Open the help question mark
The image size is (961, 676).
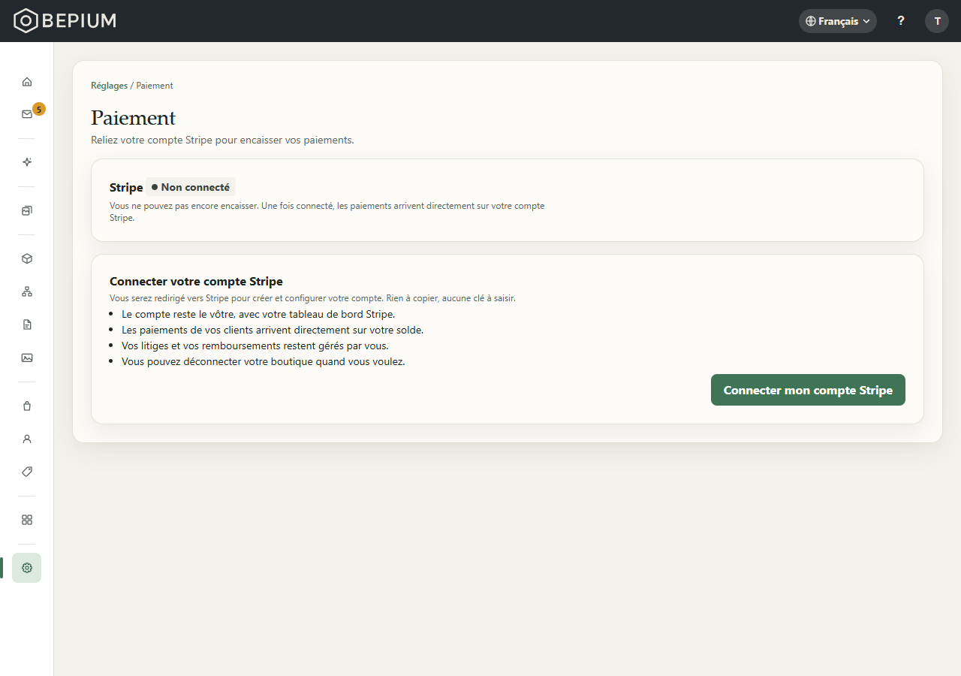(901, 21)
